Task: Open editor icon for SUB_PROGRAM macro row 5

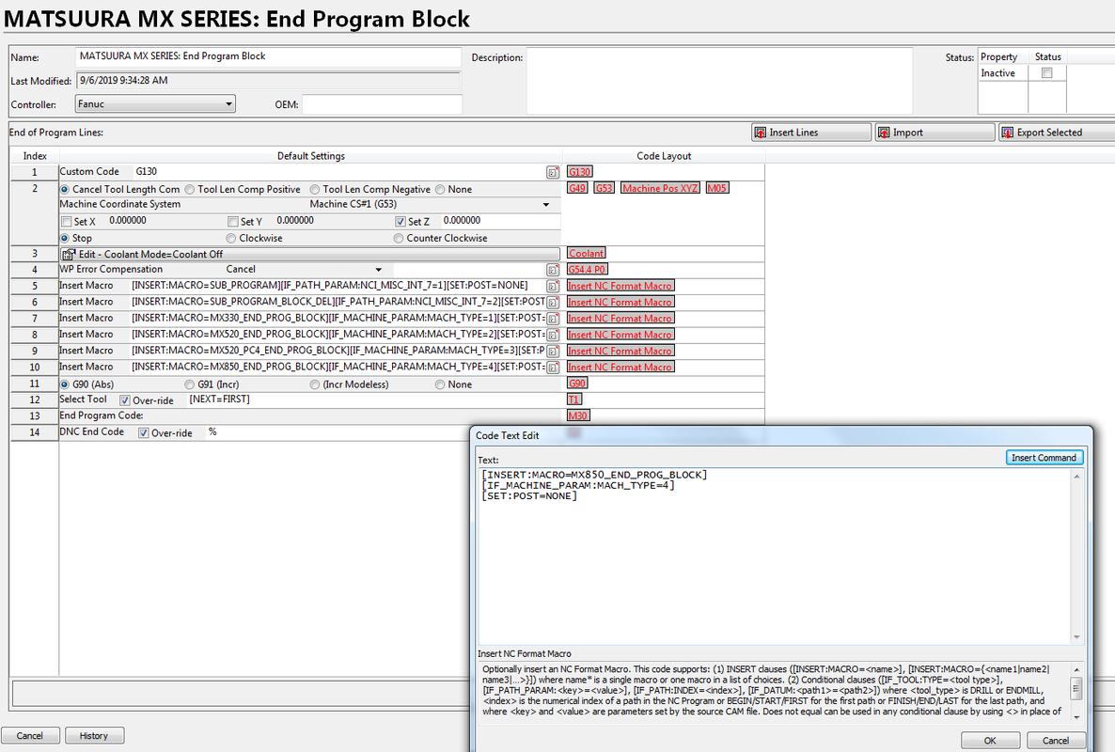Action: 553,287
